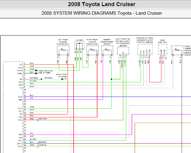Click the "SG-6" terminal name
Viewport: 191px width, 153px height.
[x=20, y=68]
